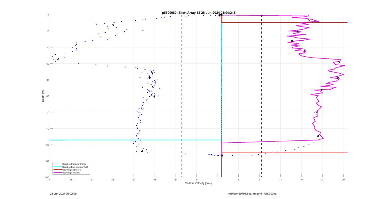
Task: Select the 'Vertical Velocity [cm/s]' x-axis label
Action: point(198,183)
